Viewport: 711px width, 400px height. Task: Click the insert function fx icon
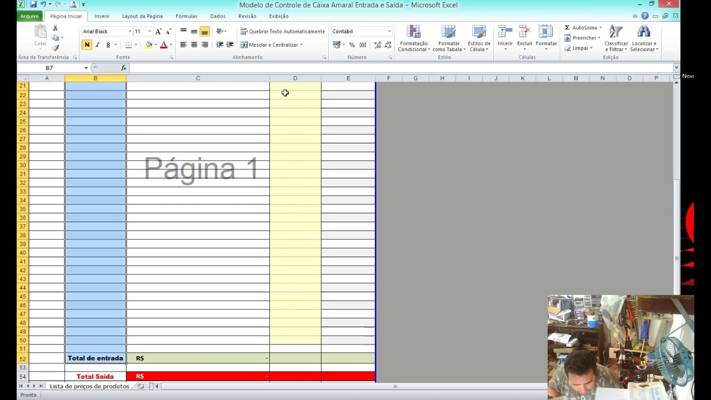click(123, 68)
